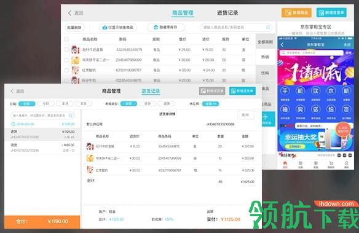The width and height of the screenshot is (359, 233).
Task: Click the order number search field in the 进货记录 window
Action: tap(42, 116)
